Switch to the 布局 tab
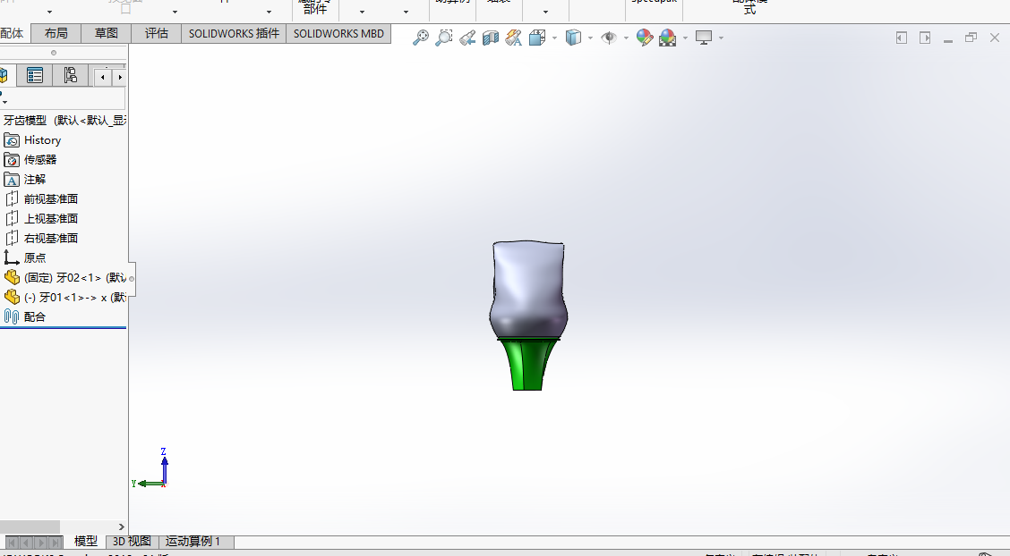Viewport: 1010px width, 556px height. point(56,33)
